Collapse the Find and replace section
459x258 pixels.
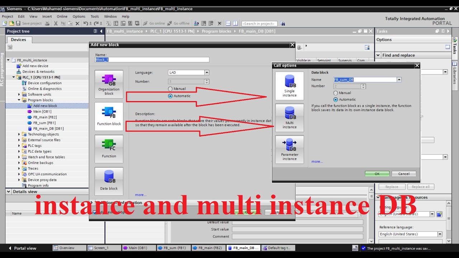coord(378,55)
